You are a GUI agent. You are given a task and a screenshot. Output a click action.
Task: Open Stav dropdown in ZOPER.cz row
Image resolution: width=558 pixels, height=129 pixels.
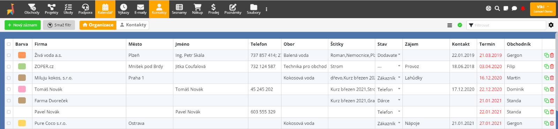point(389,67)
